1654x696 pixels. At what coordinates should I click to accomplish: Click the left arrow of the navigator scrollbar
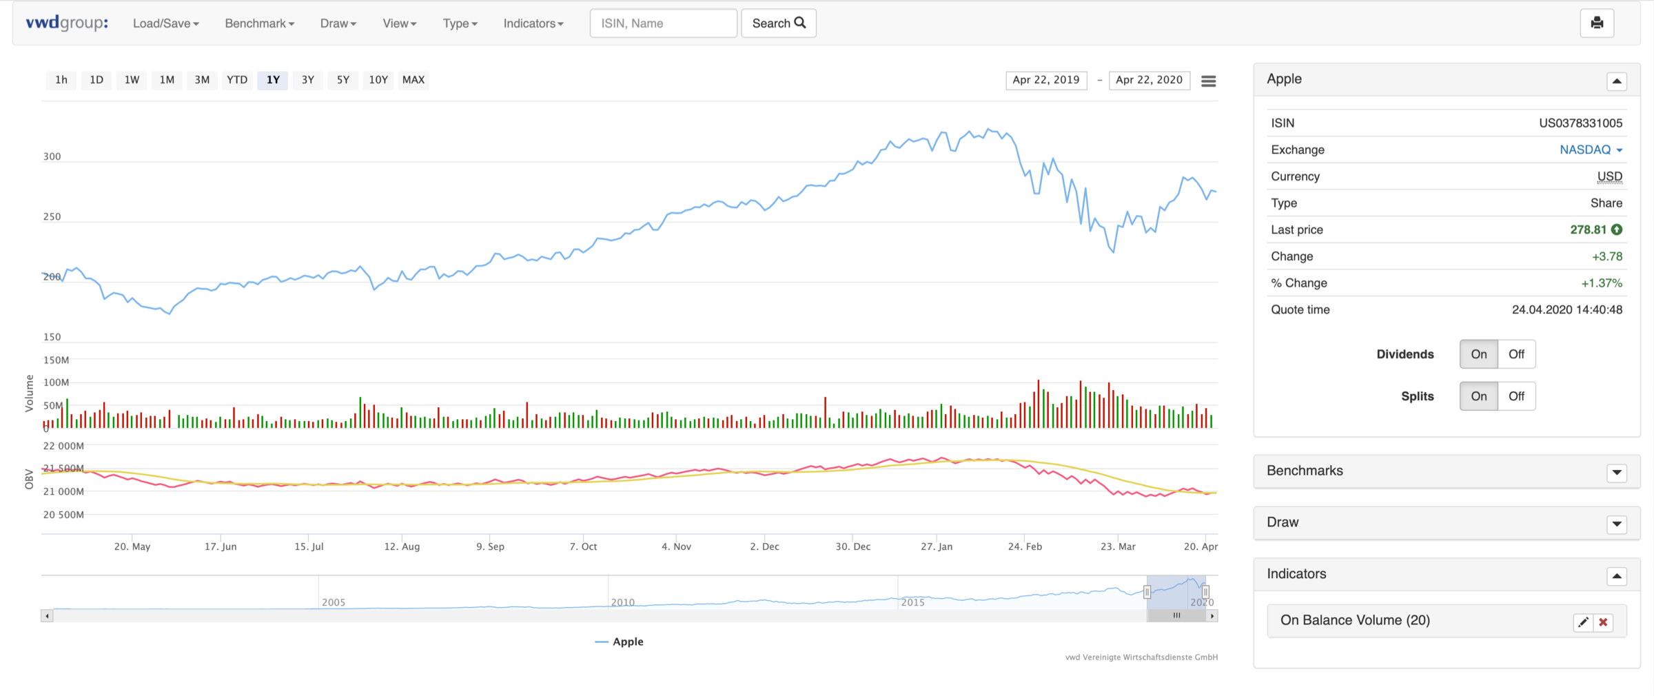point(46,615)
